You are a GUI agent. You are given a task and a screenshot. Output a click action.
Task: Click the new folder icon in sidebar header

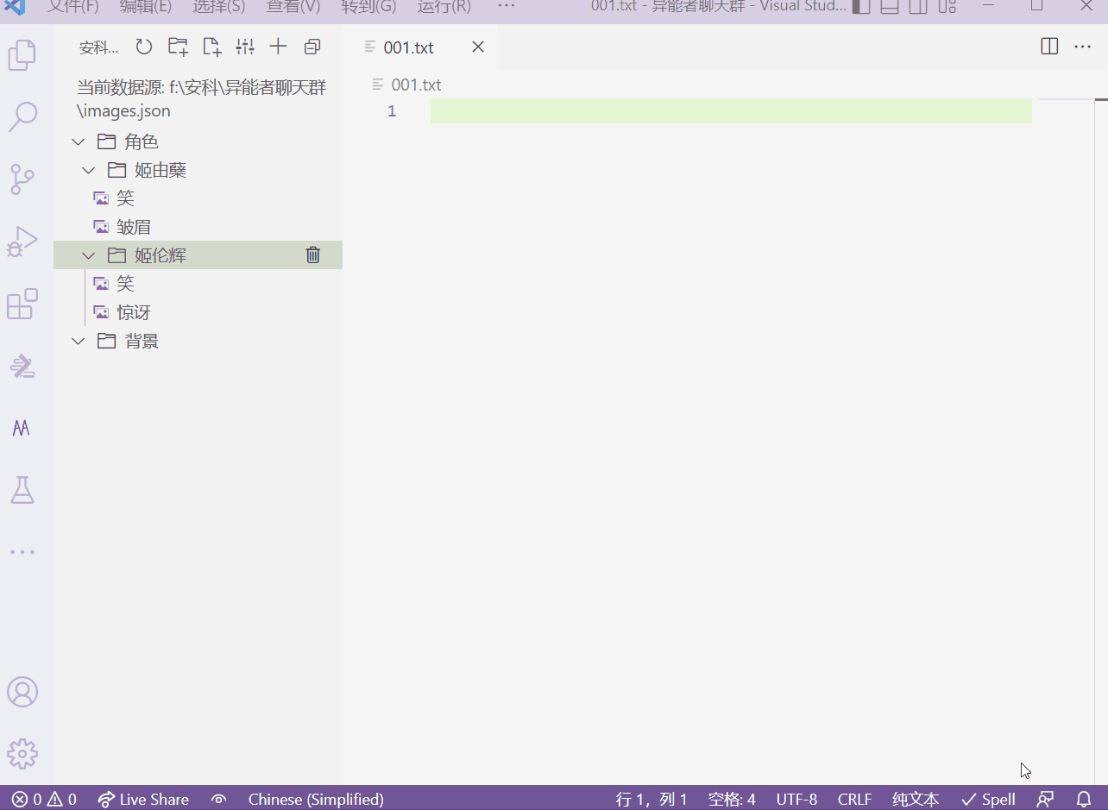[178, 47]
